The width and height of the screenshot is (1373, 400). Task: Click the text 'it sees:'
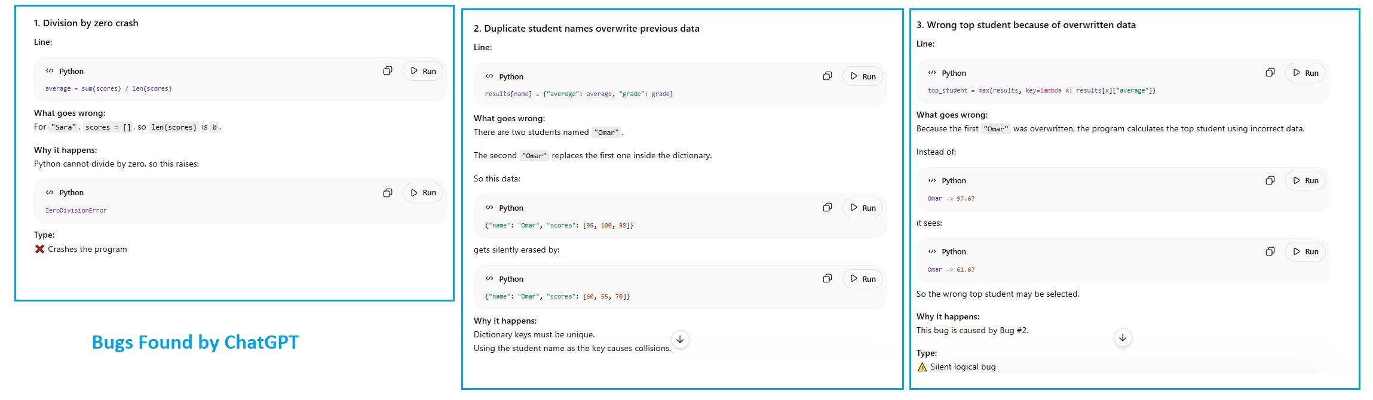coord(929,223)
